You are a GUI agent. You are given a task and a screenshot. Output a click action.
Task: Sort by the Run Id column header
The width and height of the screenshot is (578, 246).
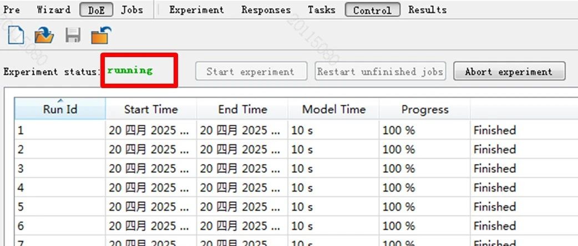pyautogui.click(x=60, y=109)
